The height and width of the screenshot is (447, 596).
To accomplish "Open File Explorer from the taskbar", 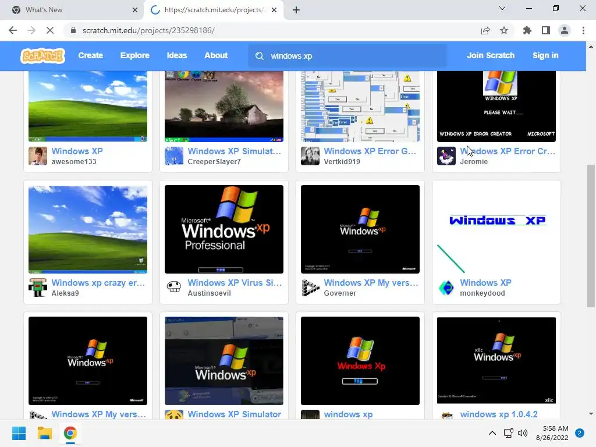I will [44, 433].
